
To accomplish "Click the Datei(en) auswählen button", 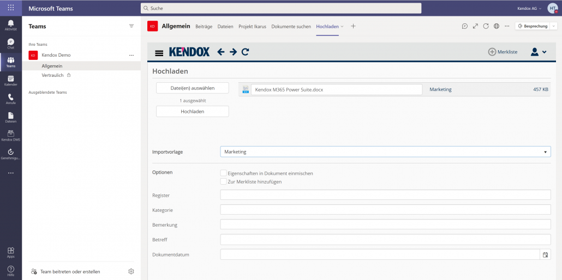I will tap(192, 88).
